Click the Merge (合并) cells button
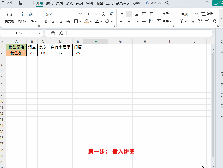223x168 pixels. click(x=163, y=21)
